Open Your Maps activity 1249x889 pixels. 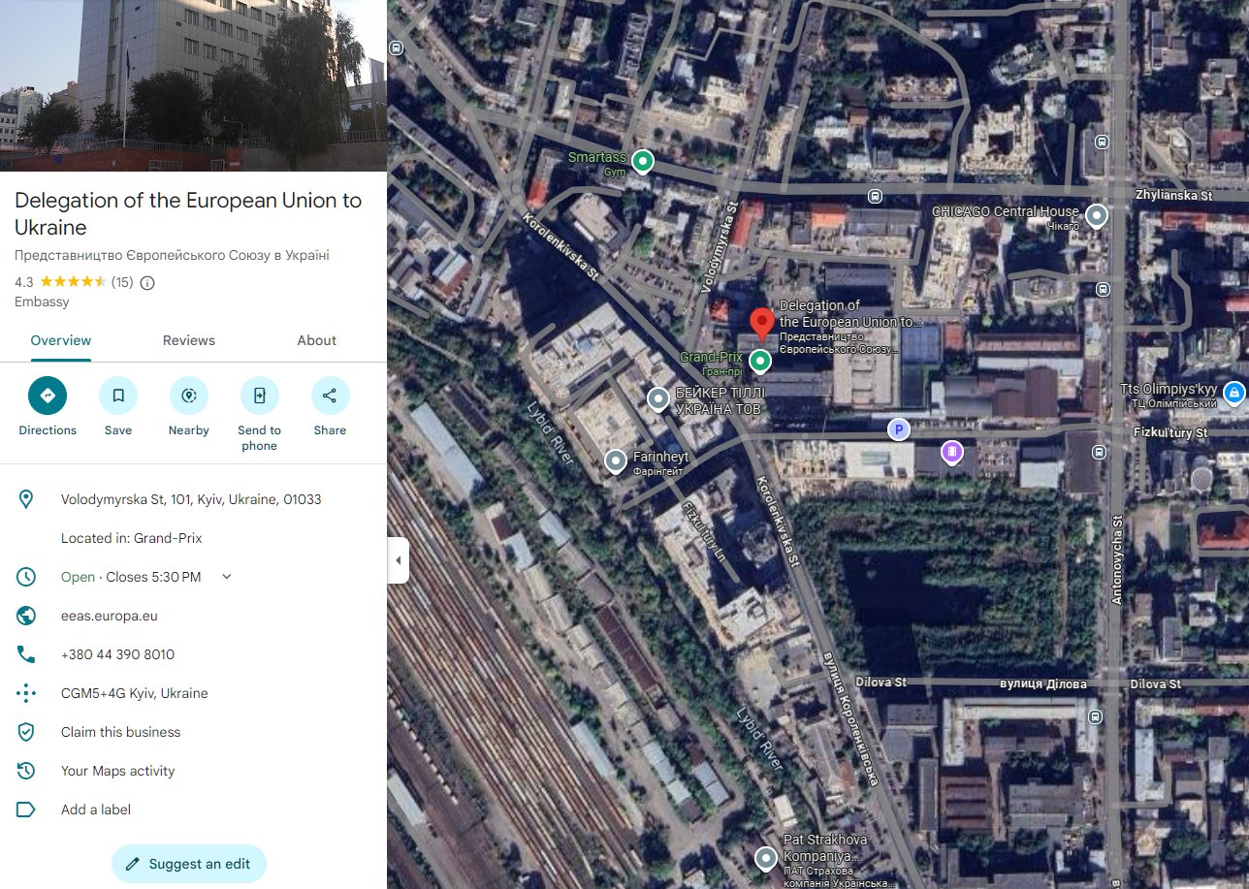[x=117, y=771]
